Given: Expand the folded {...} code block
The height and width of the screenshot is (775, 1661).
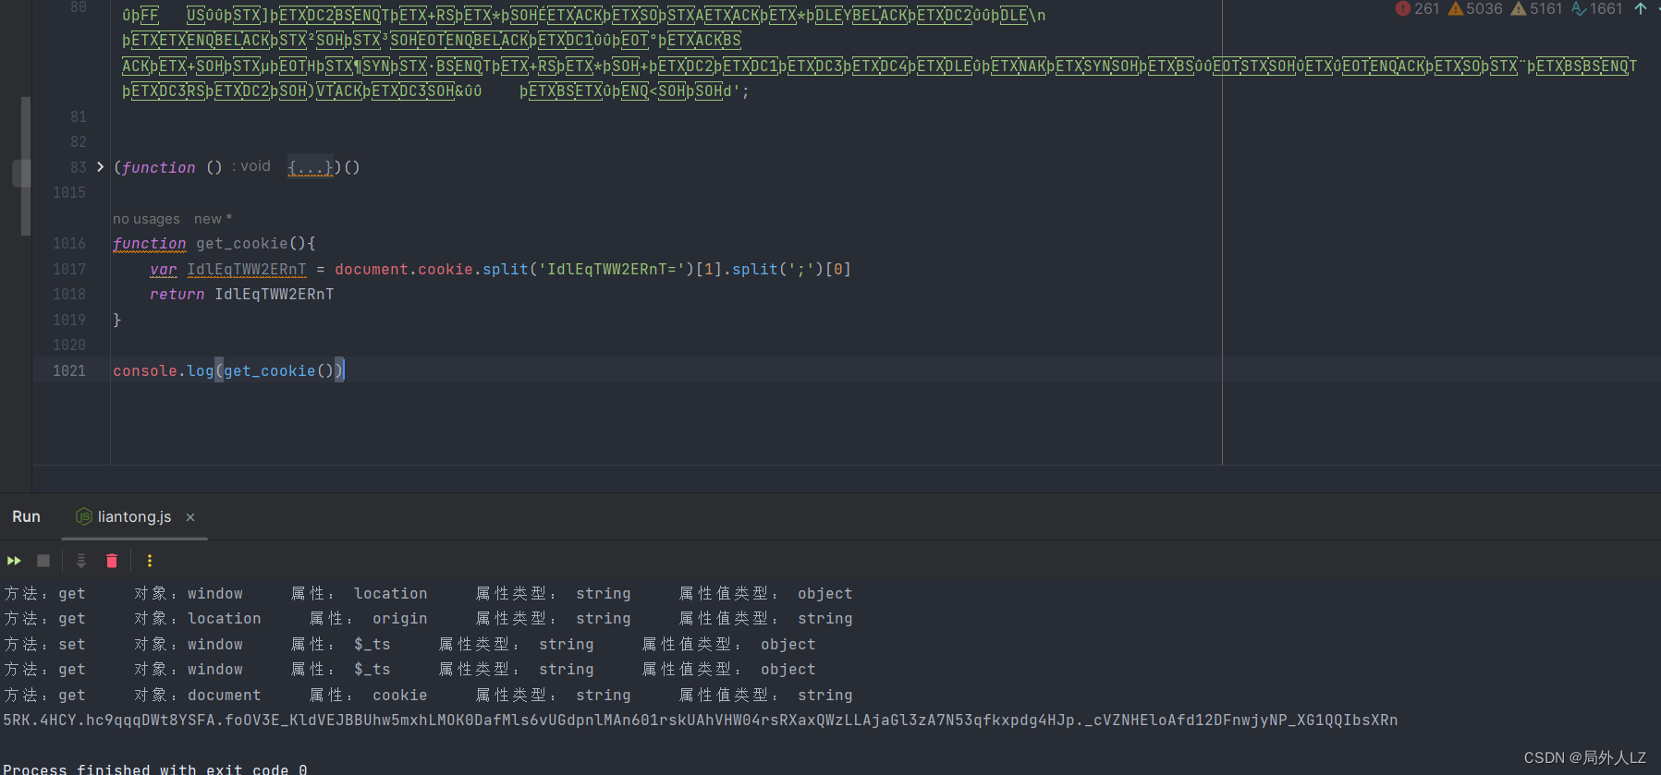Looking at the screenshot, I should tap(310, 167).
